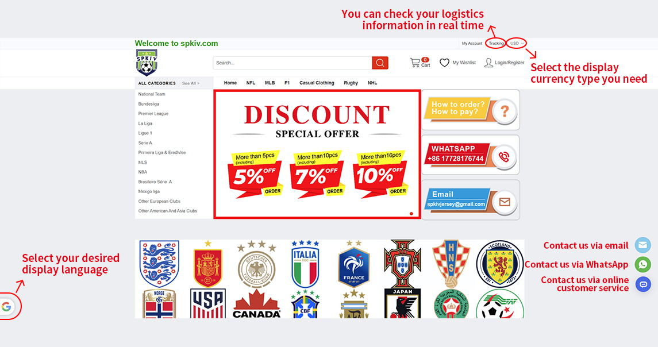Image resolution: width=658 pixels, height=347 pixels.
Task: Click the red banner carousel dot
Action: tap(411, 214)
